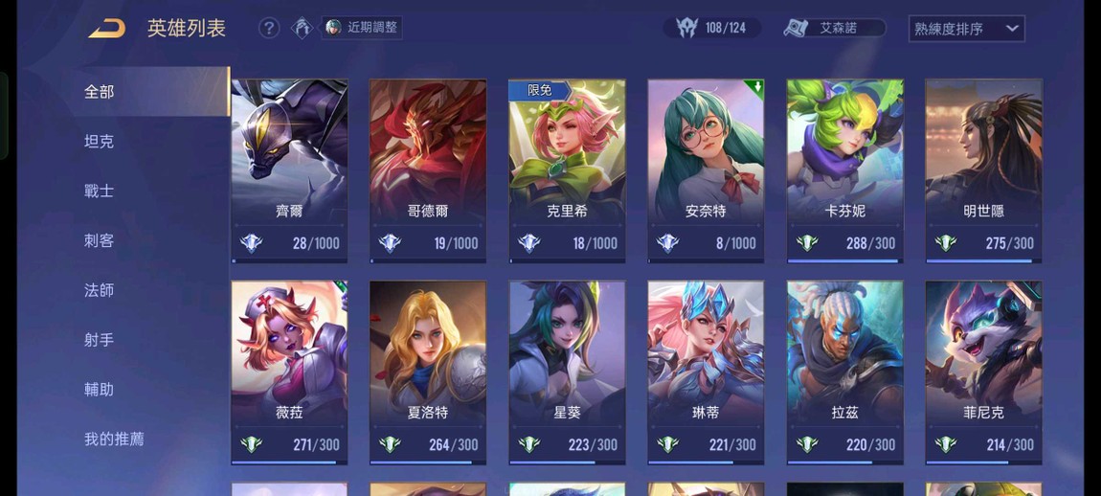Open the 我的推薦 tab
Image resolution: width=1101 pixels, height=496 pixels.
point(114,440)
